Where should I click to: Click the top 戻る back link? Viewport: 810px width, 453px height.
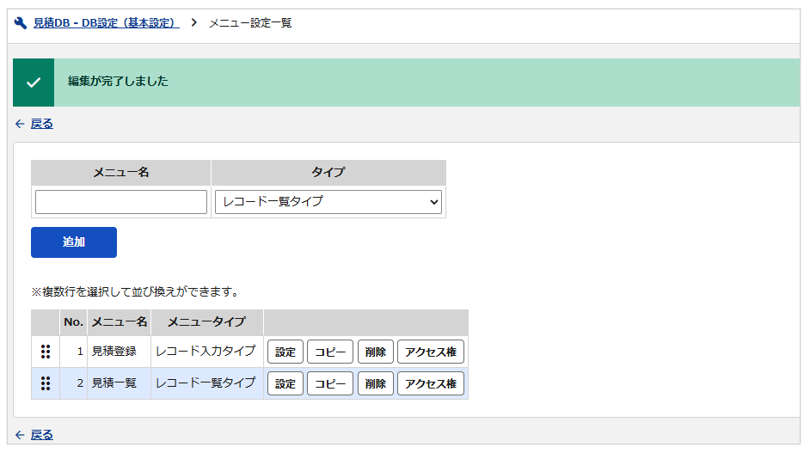[42, 124]
